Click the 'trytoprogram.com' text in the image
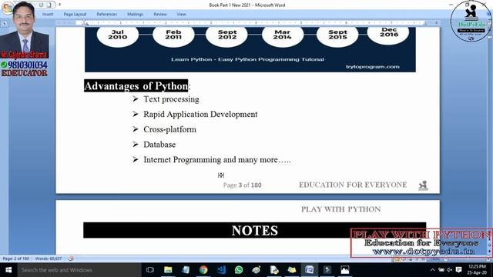The height and width of the screenshot is (277, 493). [x=373, y=67]
